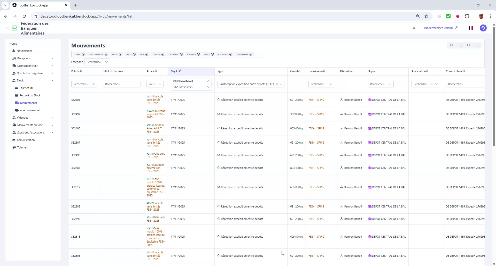Remove the Commentaire column chip
496x266 pixels.
coord(251,54)
